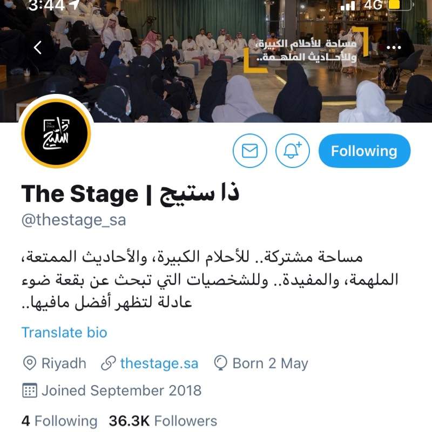Screen dimensions: 432x432
Task: Click Translate bio link
Action: 64,332
